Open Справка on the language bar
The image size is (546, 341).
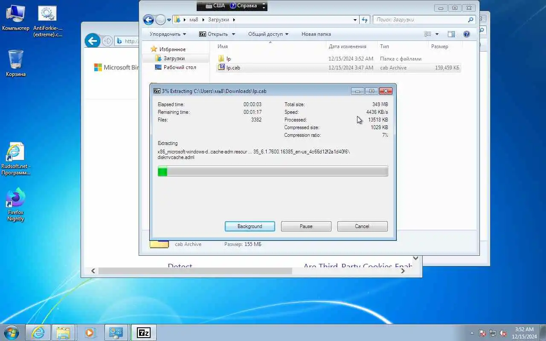click(x=244, y=6)
